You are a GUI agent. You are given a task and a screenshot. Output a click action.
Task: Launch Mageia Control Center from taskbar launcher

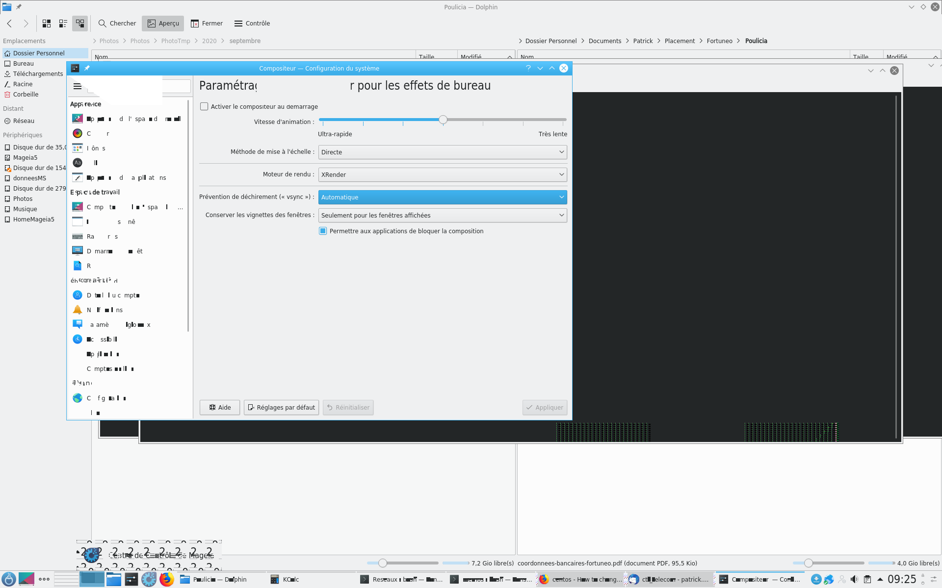point(149,579)
